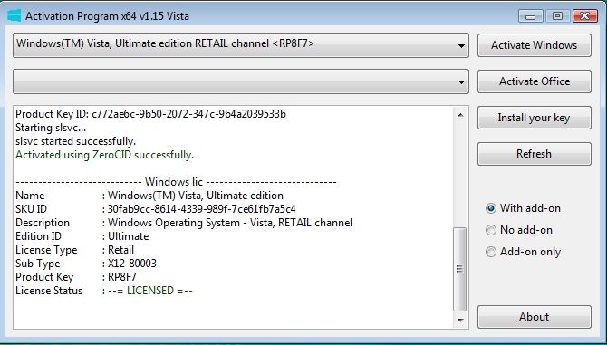This screenshot has width=607, height=345.
Task: Click the Windows logo icon in title bar
Action: pos(14,16)
